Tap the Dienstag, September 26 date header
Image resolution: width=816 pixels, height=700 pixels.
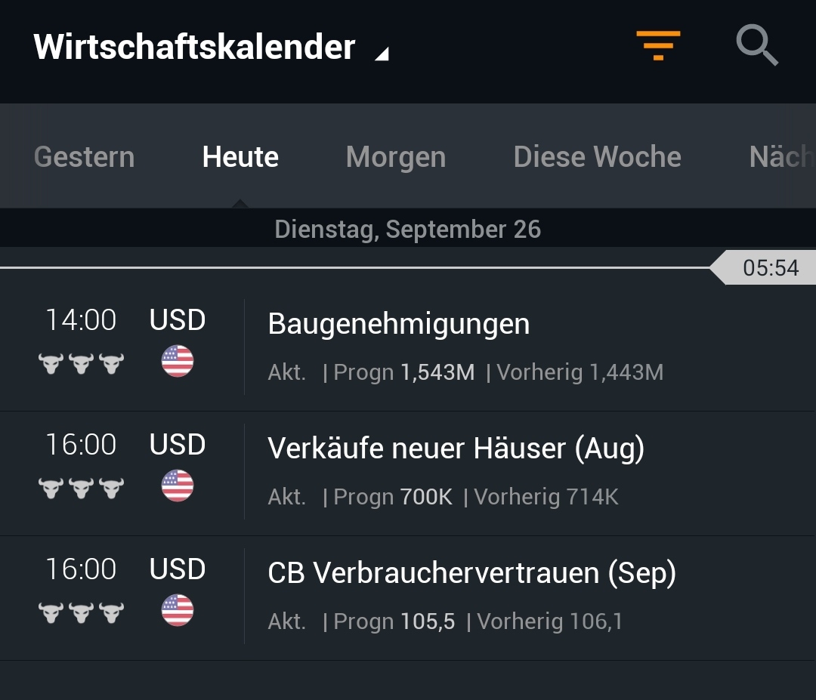tap(408, 229)
